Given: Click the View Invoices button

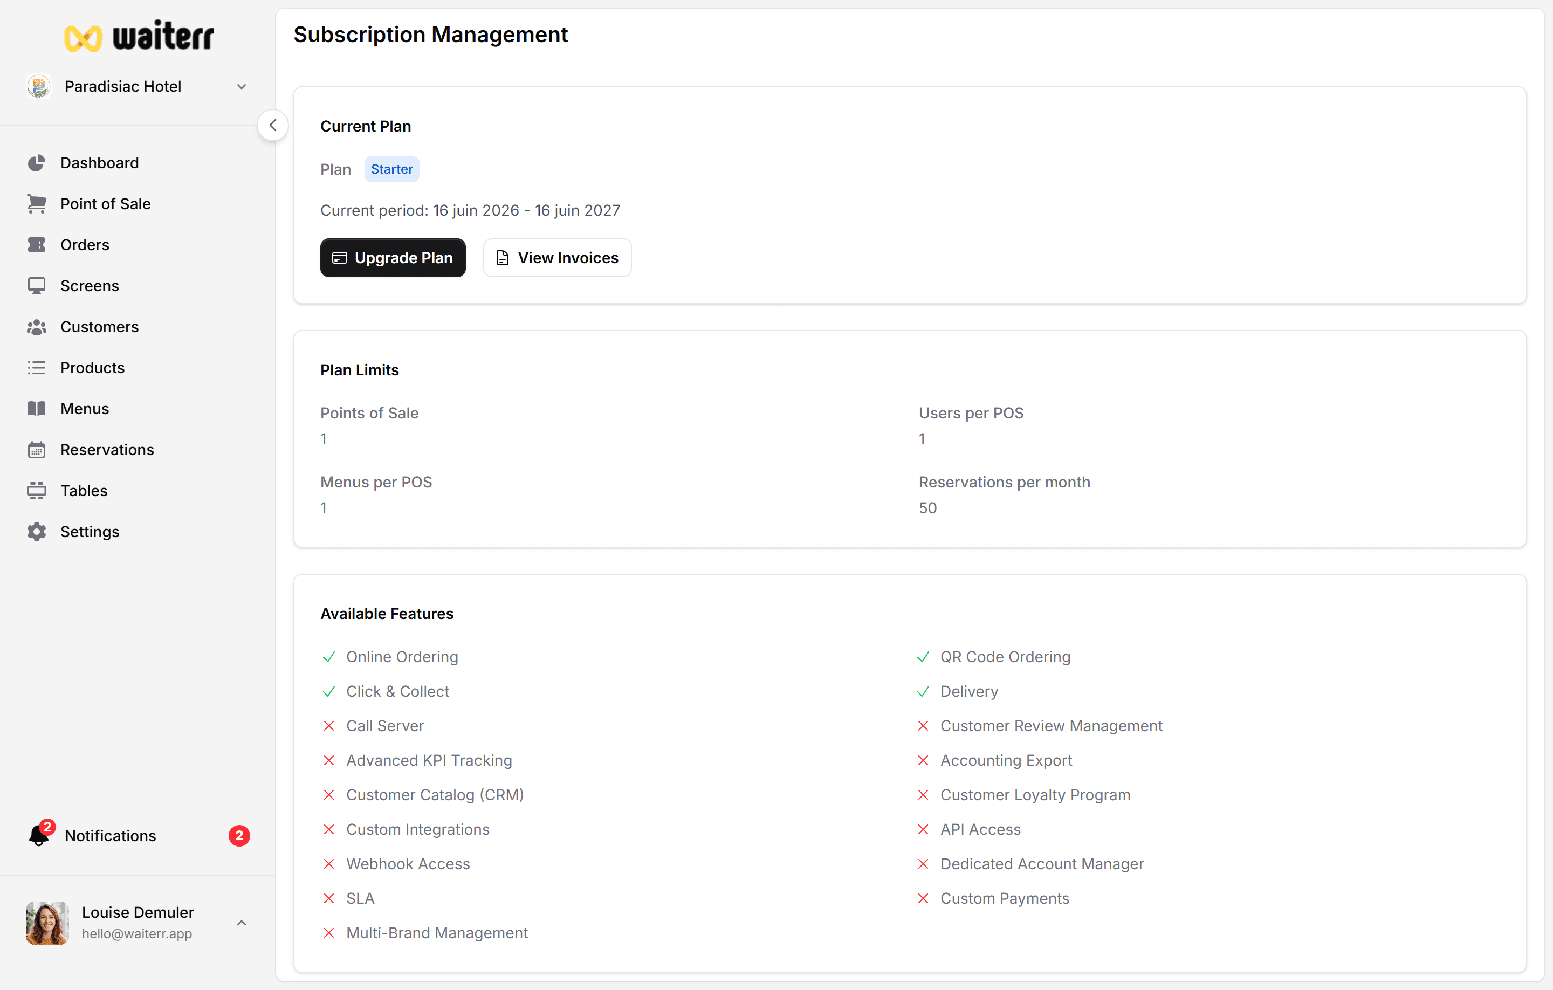Looking at the screenshot, I should 557,258.
